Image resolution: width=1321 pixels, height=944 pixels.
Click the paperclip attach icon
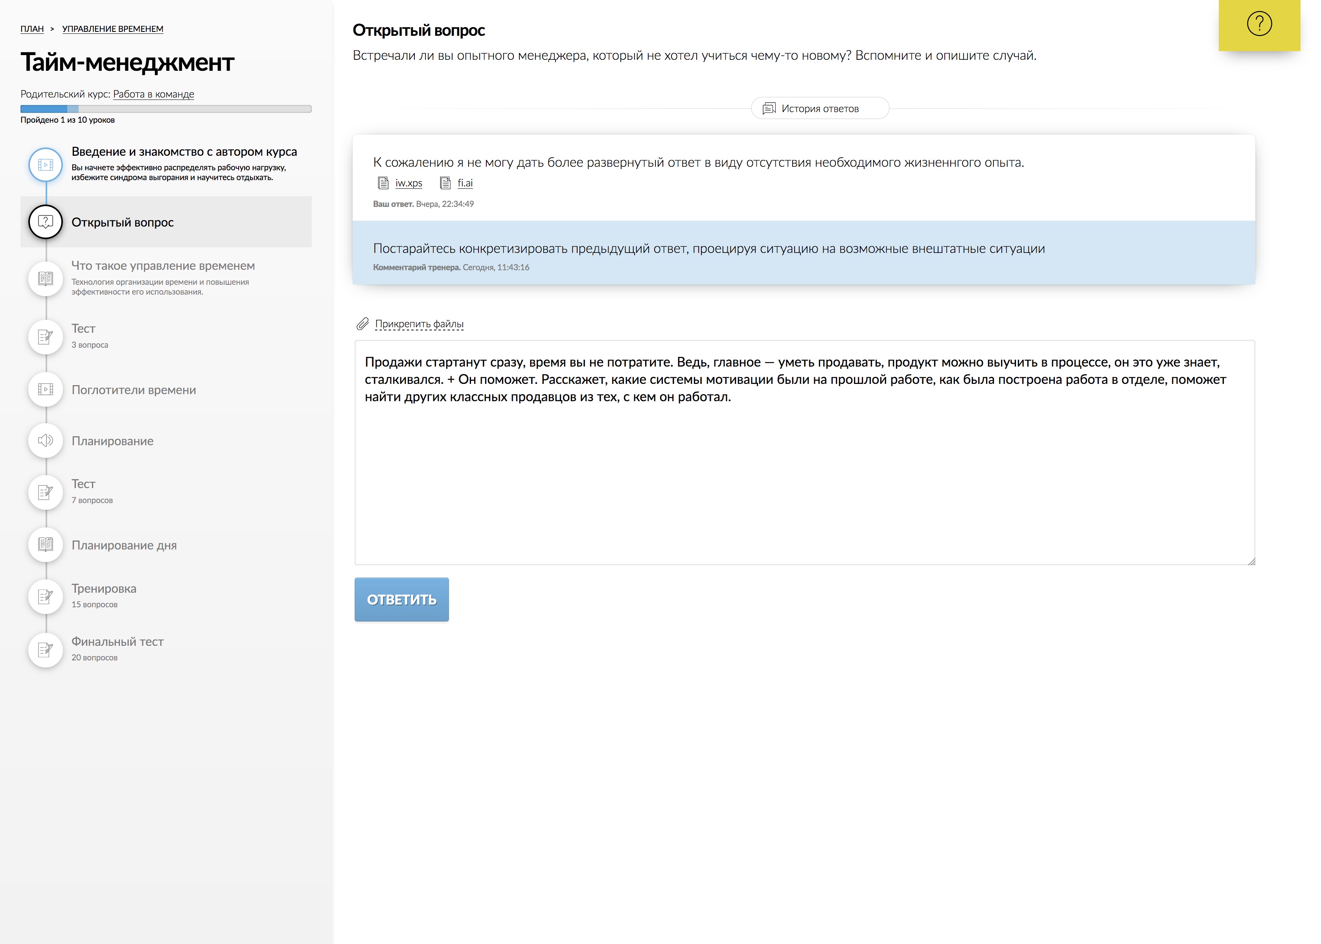coord(362,324)
